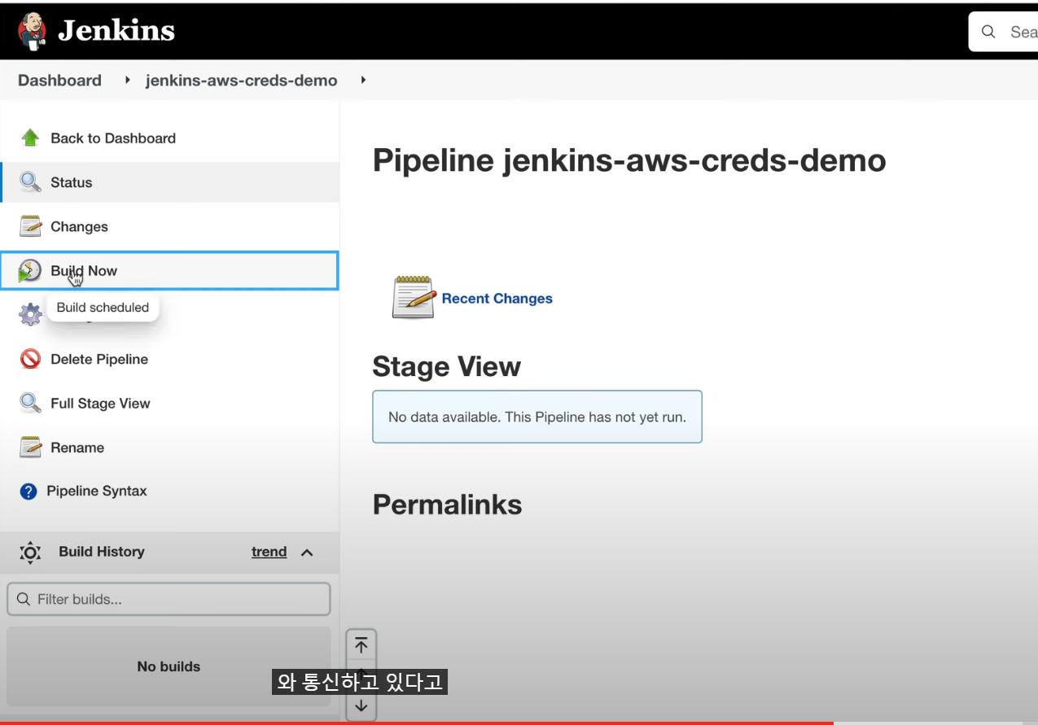
Task: Click the green Back to Dashboard arrow icon
Action: point(30,138)
